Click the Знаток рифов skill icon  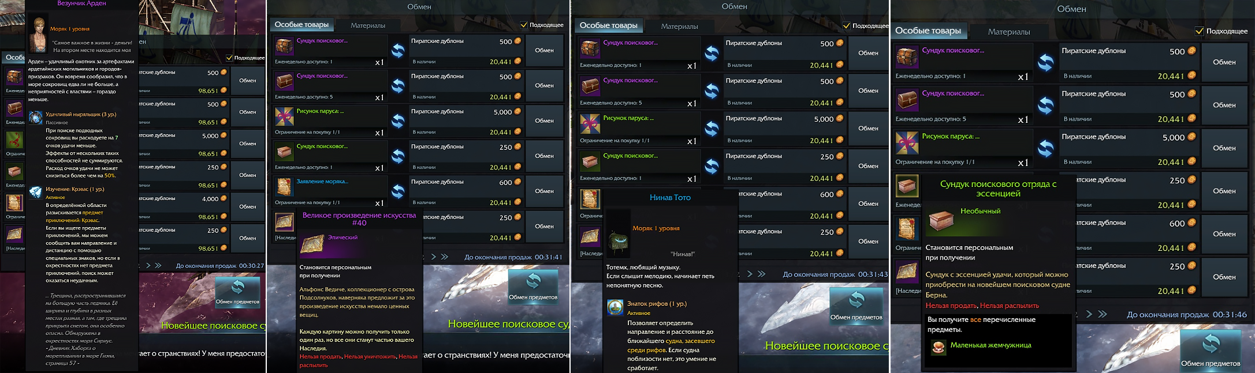click(615, 307)
